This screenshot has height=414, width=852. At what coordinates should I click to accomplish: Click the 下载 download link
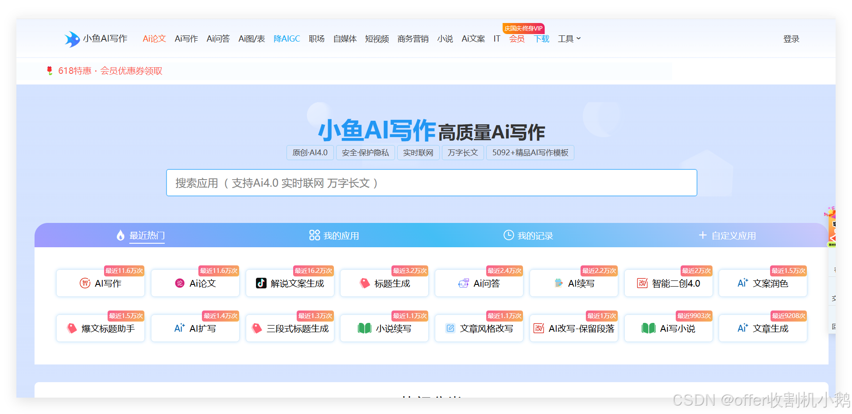click(542, 39)
